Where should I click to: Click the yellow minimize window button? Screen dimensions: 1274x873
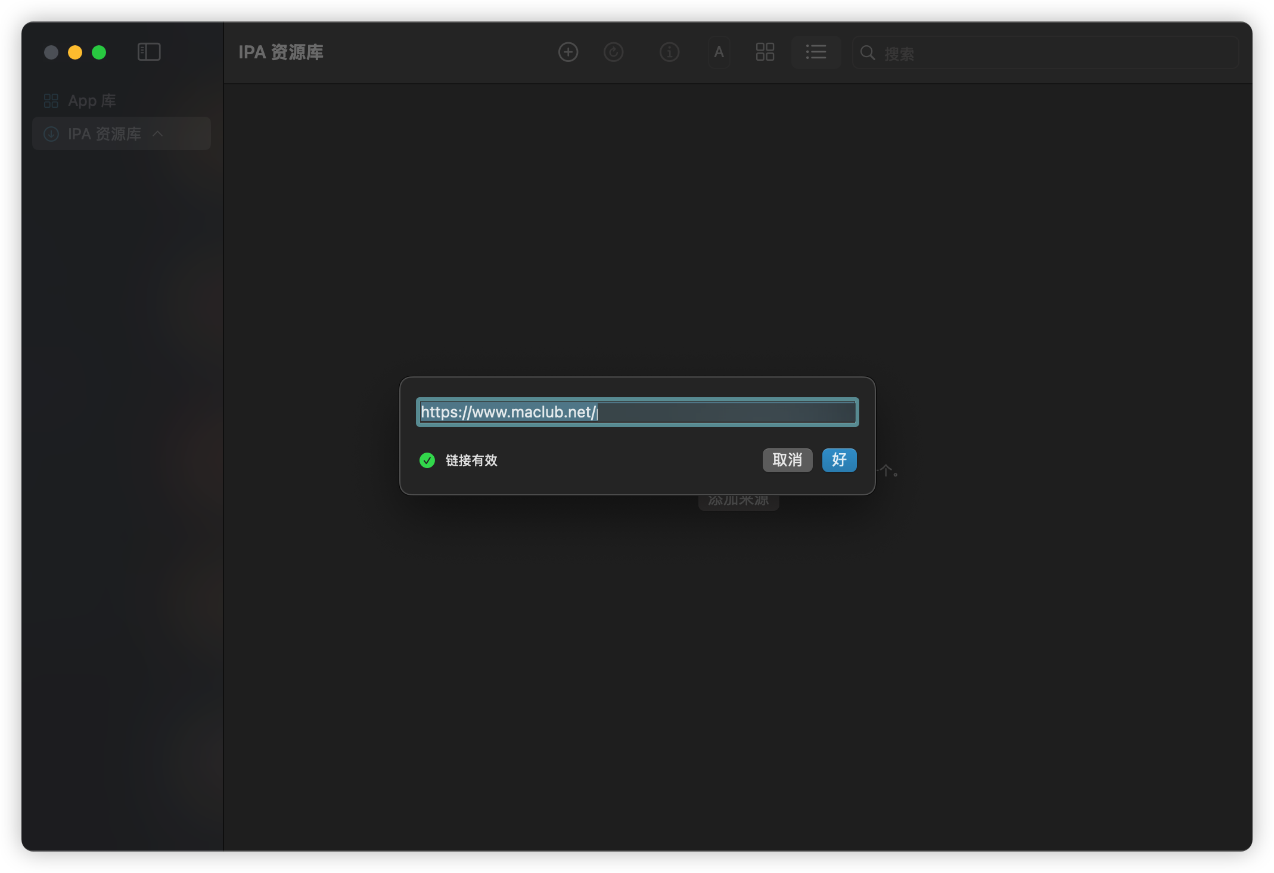(x=75, y=52)
